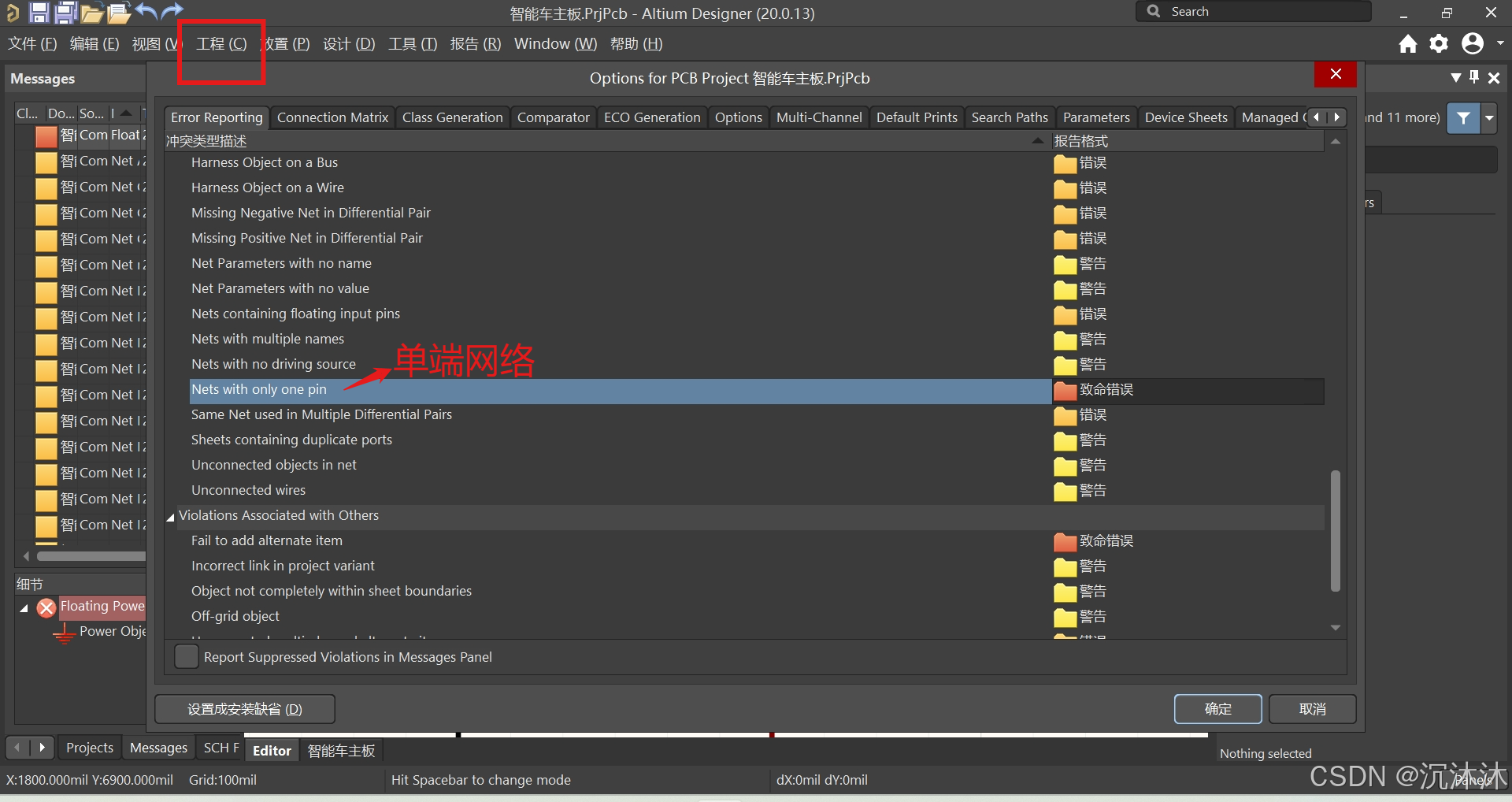This screenshot has width=1512, height=802.
Task: Click the Open Project document icon
Action: point(119,12)
